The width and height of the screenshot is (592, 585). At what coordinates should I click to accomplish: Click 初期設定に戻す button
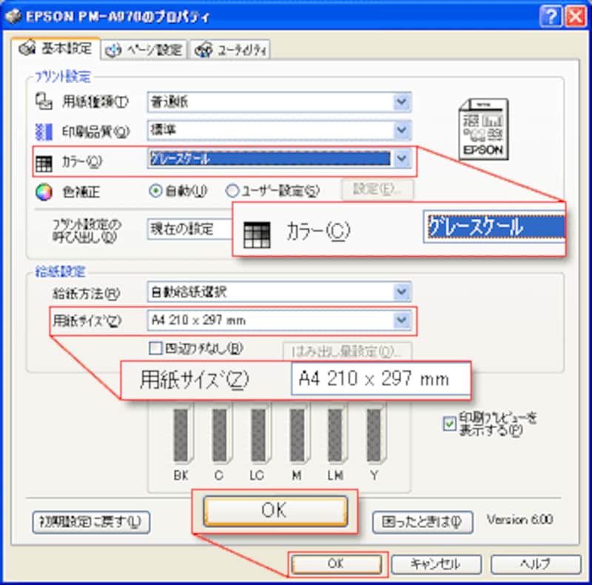91,522
